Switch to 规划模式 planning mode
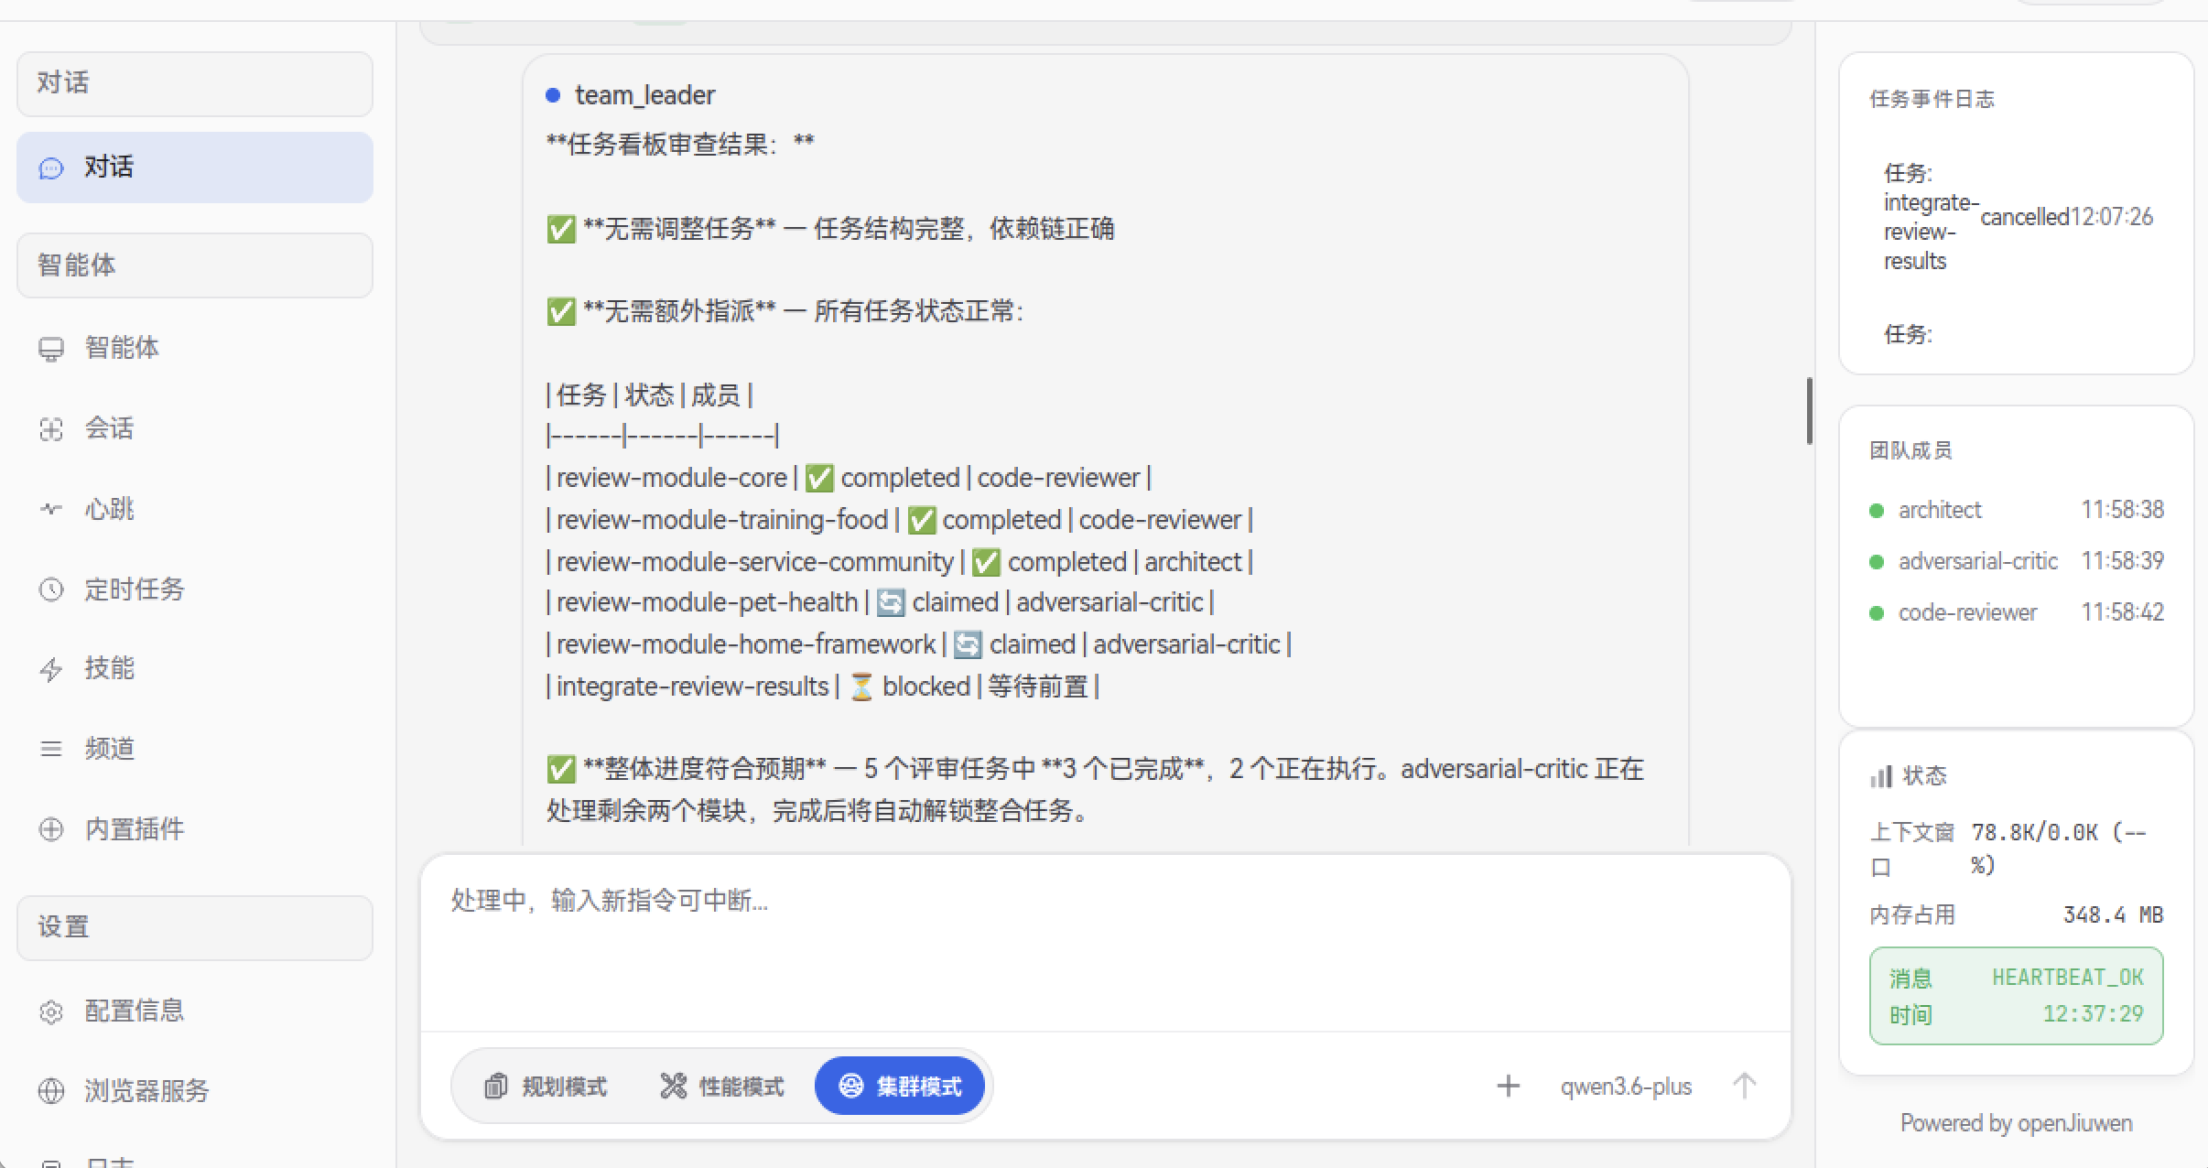 [x=546, y=1087]
